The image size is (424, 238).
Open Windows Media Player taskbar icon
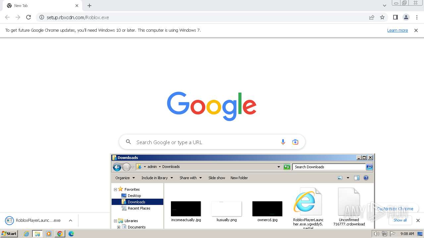point(49,234)
